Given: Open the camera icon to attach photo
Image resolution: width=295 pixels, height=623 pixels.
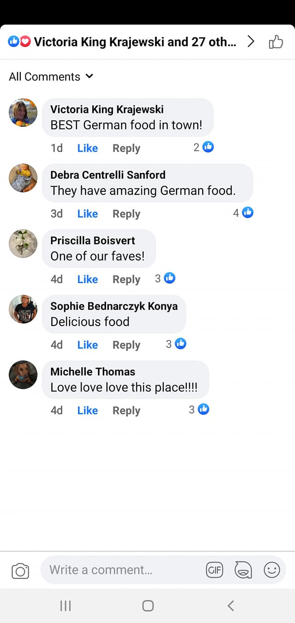Looking at the screenshot, I should [x=20, y=571].
